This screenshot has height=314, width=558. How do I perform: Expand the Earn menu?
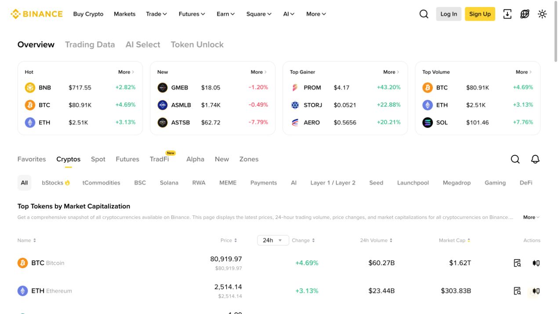(x=226, y=14)
